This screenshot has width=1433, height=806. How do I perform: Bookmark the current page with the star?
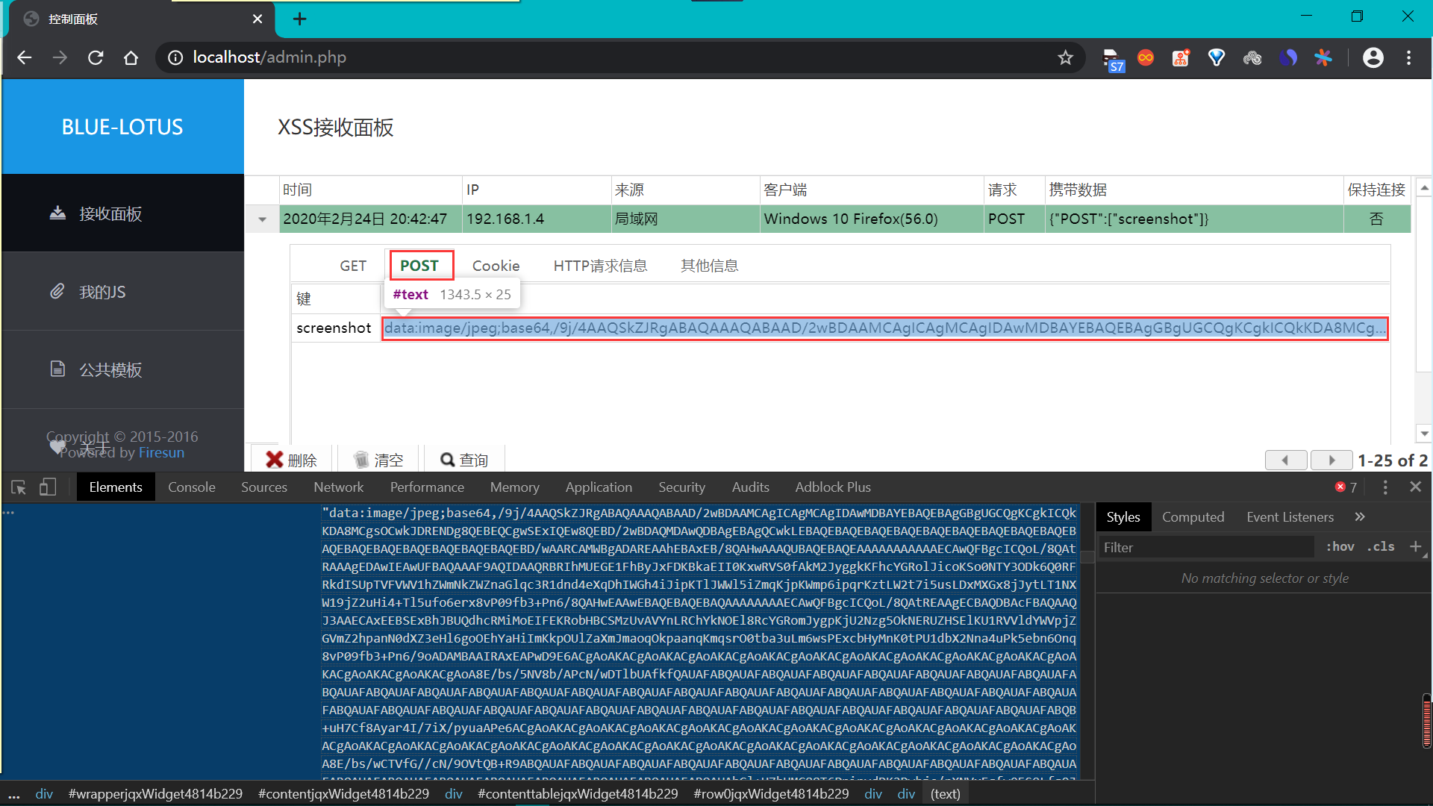(1066, 57)
